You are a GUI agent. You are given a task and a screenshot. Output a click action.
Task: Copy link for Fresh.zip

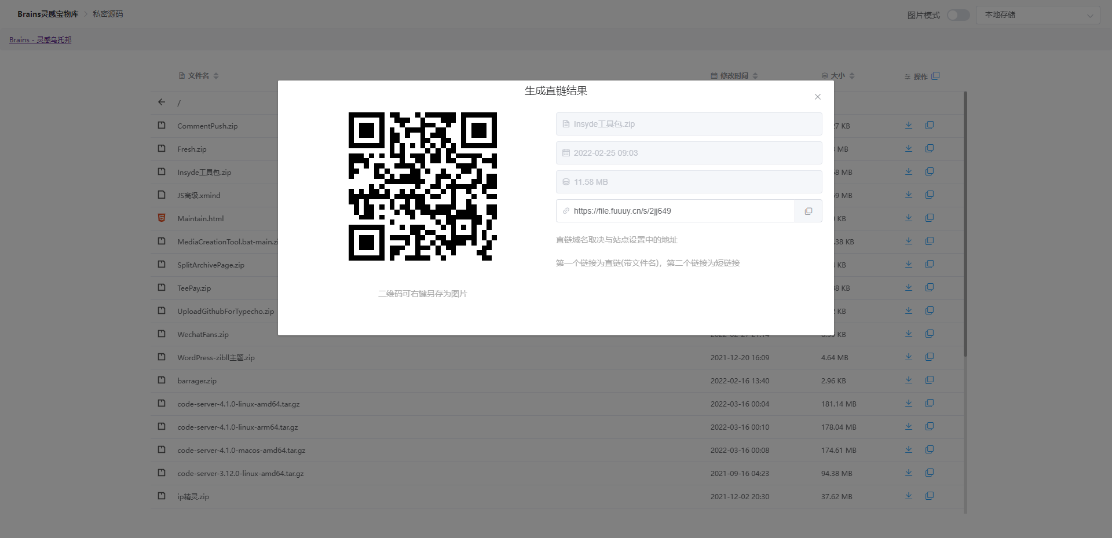tap(930, 148)
